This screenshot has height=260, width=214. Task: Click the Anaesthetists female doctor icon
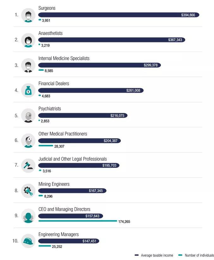pyautogui.click(x=28, y=40)
